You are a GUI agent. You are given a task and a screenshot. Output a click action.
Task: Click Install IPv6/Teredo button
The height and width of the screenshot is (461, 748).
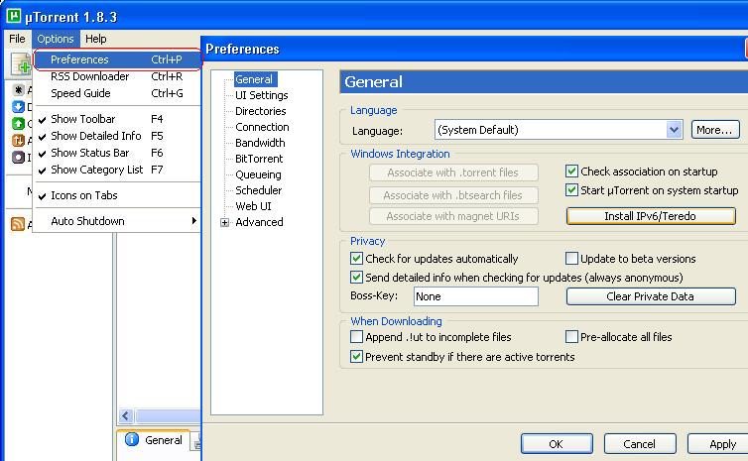[x=651, y=216]
